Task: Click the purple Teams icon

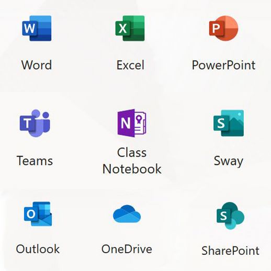Action: click(x=35, y=123)
